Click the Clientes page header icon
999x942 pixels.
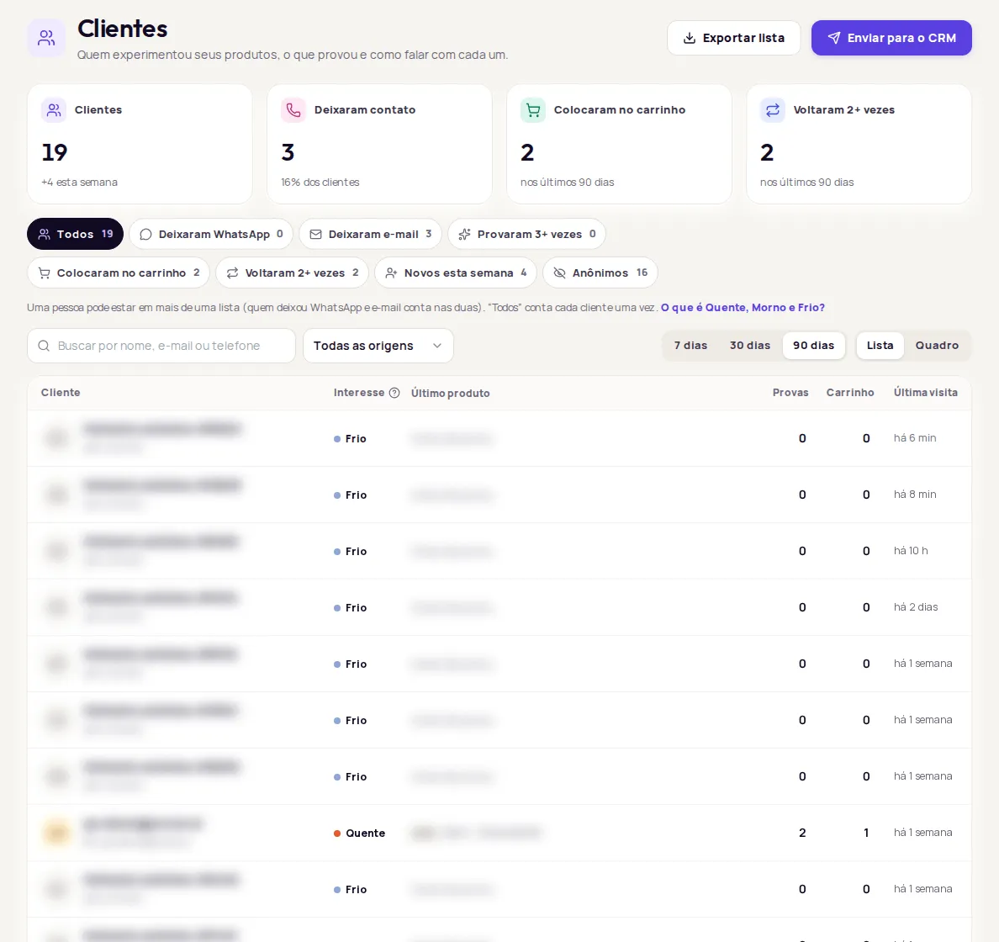(46, 38)
